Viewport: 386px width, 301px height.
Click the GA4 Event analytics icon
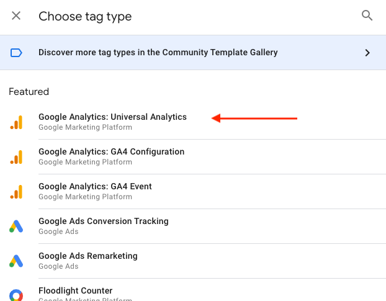[x=16, y=192]
